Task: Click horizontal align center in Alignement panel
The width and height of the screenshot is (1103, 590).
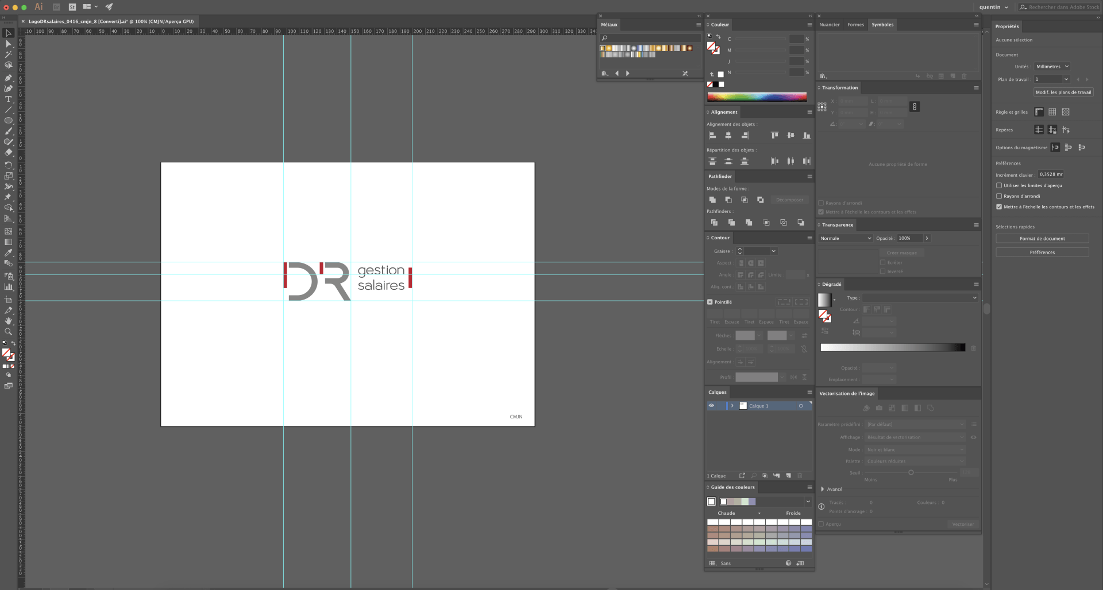Action: point(728,135)
